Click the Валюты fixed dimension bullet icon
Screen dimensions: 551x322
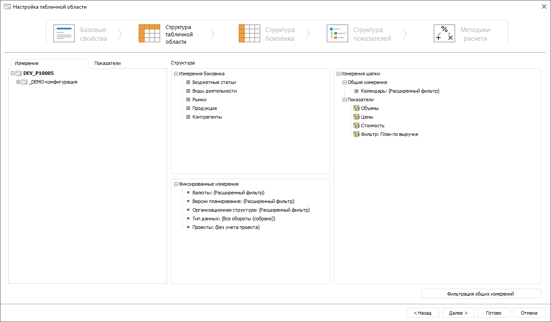tap(188, 193)
